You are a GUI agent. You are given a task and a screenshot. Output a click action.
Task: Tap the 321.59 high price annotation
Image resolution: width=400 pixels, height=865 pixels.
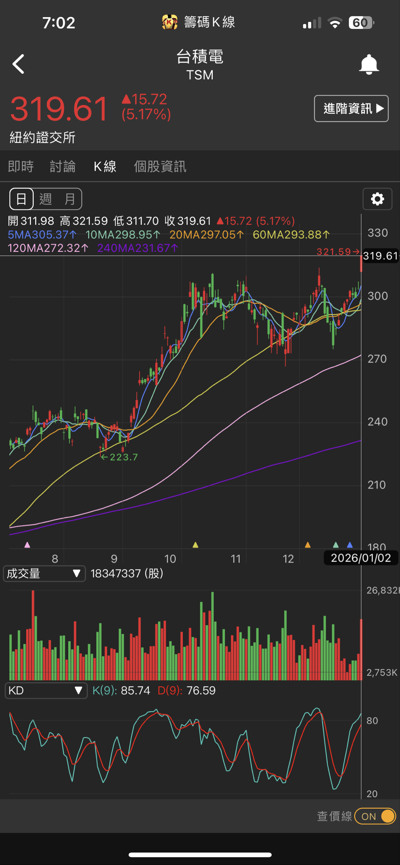(x=338, y=252)
